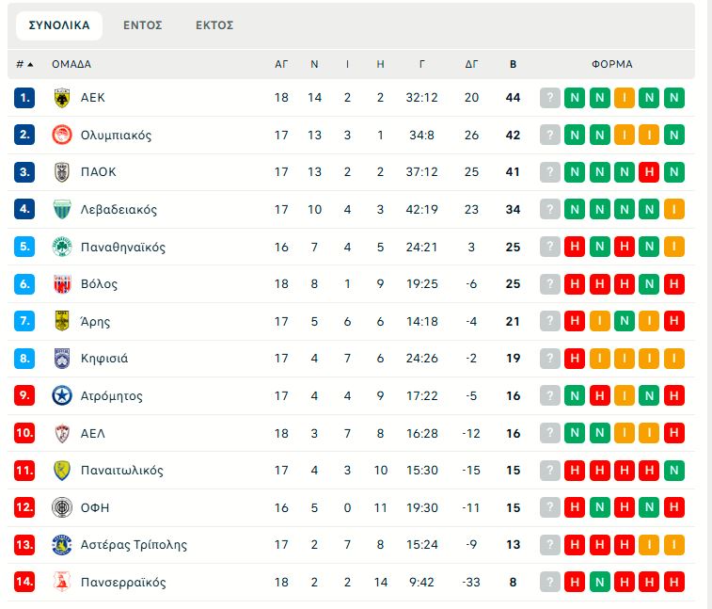Screen dimensions: 712x609
Task: Select the ΣΥΝΟΛΙΚΑ standings tab
Action: (59, 25)
